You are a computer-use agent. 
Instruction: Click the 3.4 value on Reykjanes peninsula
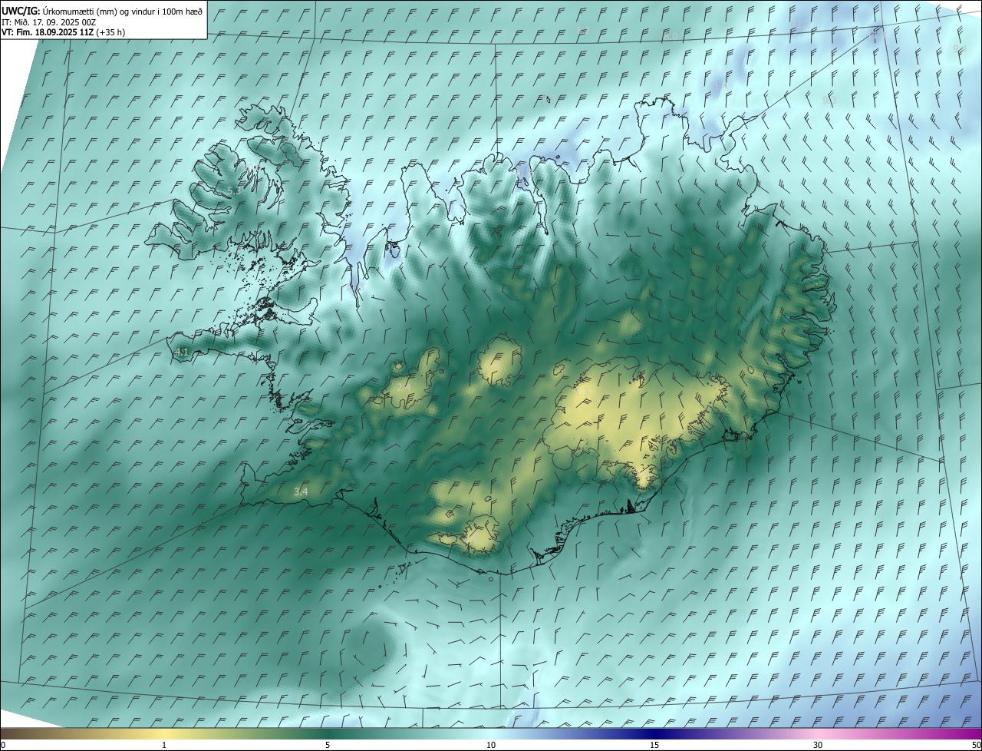point(301,491)
